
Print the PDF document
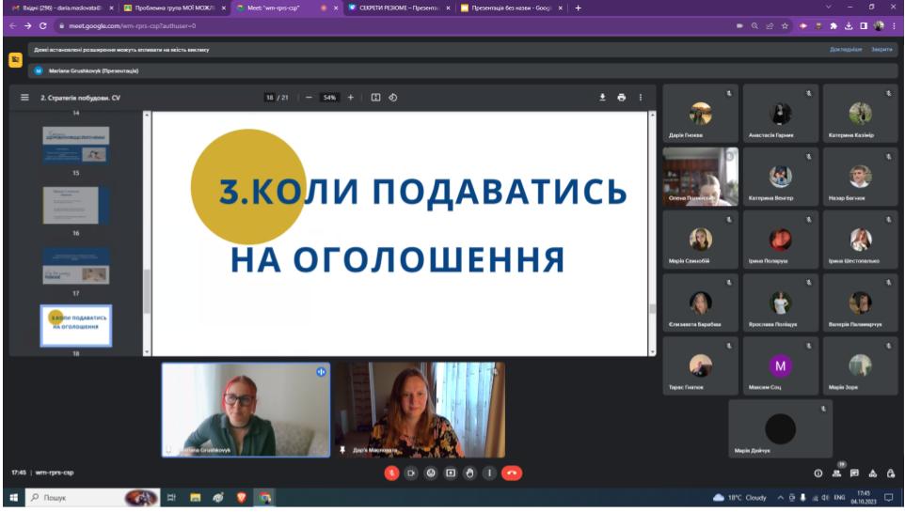(x=622, y=97)
